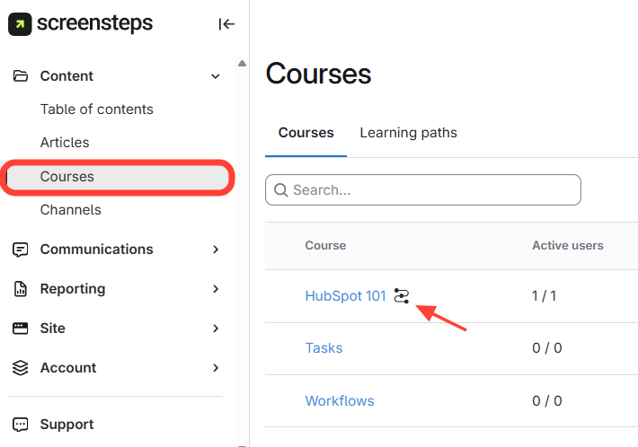Click the Communications chat icon
The image size is (638, 447).
21,250
